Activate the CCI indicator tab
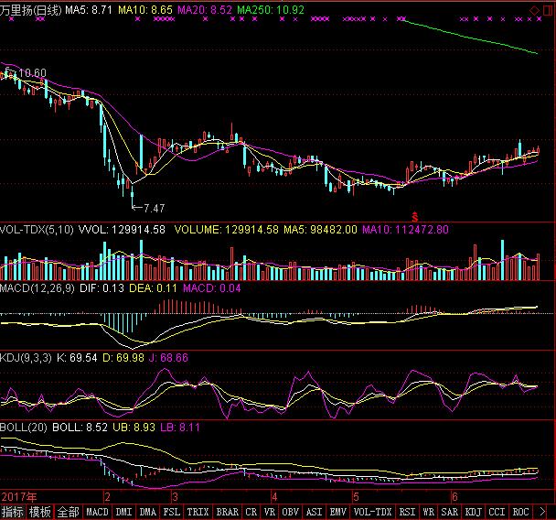Viewport: 556px width, 520px height. (x=497, y=512)
